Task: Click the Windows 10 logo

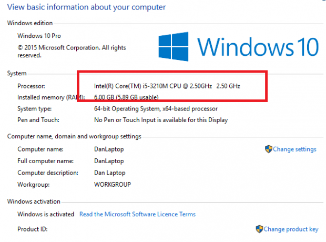Action: (238, 46)
